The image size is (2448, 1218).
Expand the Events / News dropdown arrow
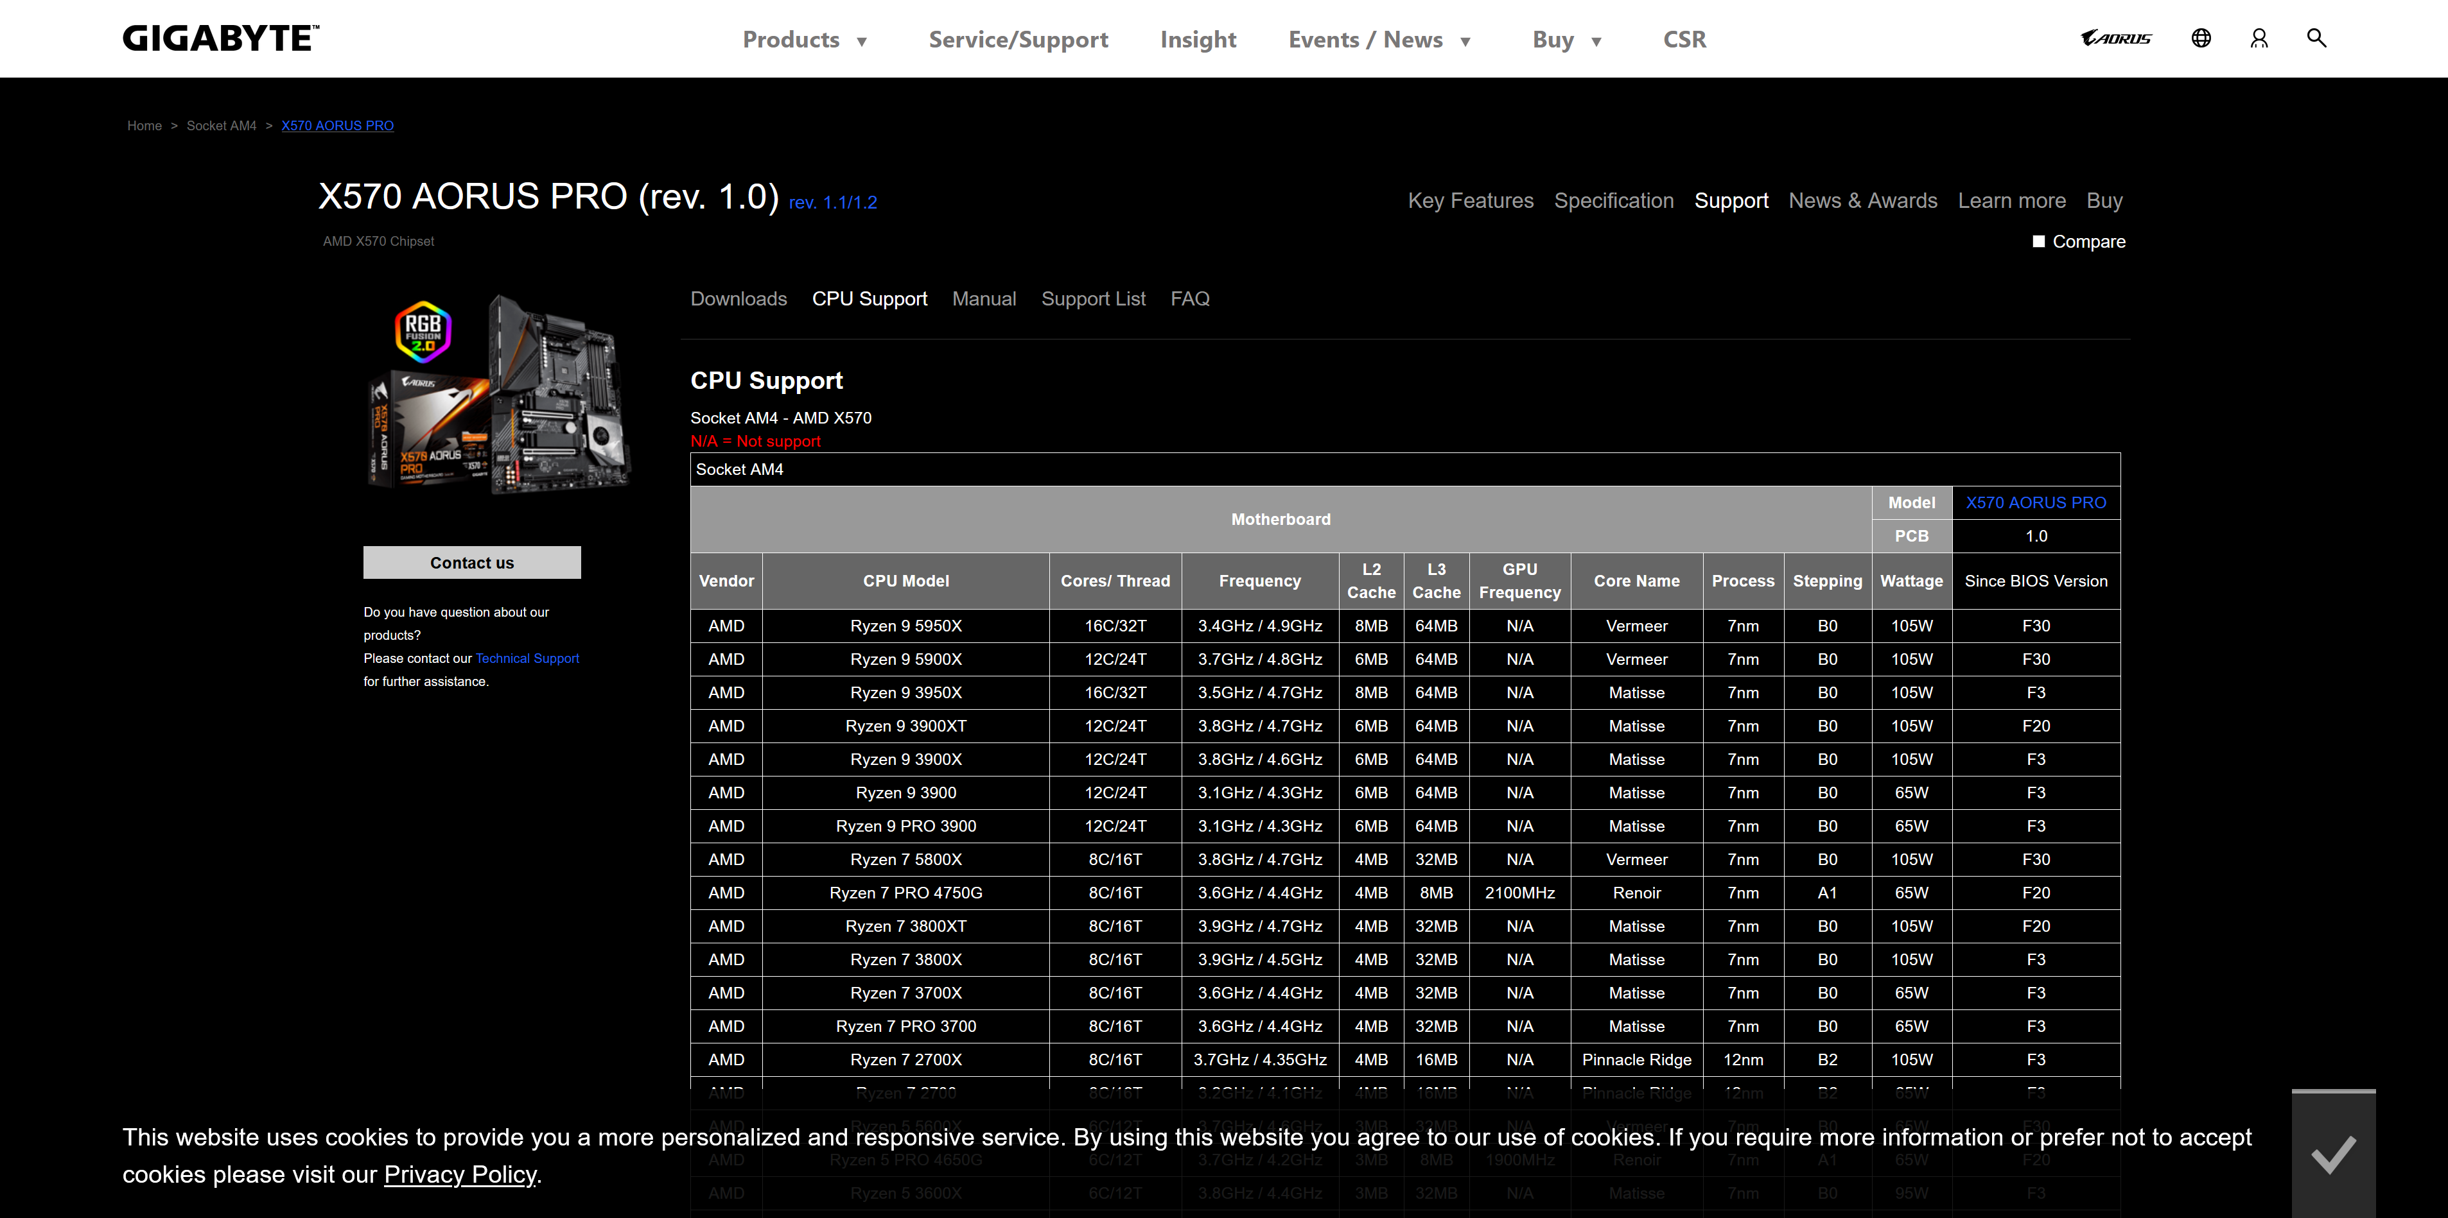[1465, 41]
